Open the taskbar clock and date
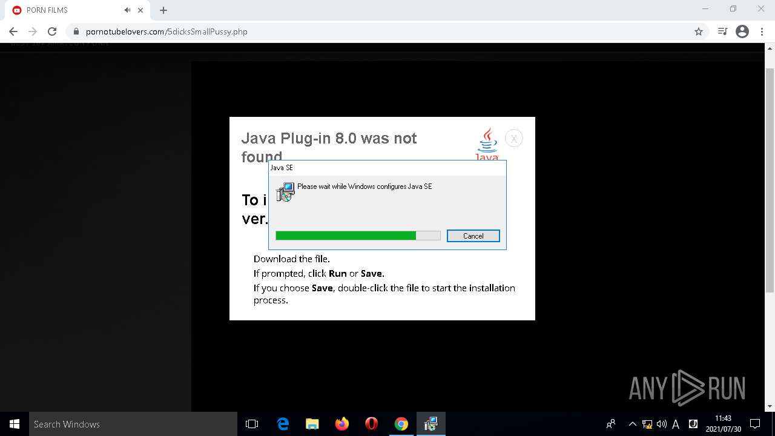Screen dimensions: 775x436 (x=723, y=424)
